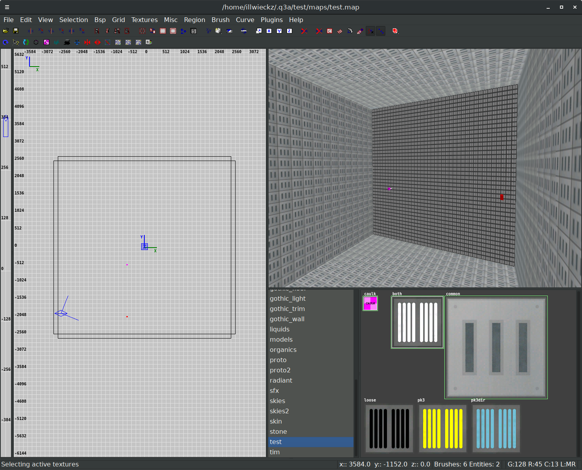The width and height of the screenshot is (582, 470).
Task: Rotate selection around the Z axis
Action: (82, 31)
